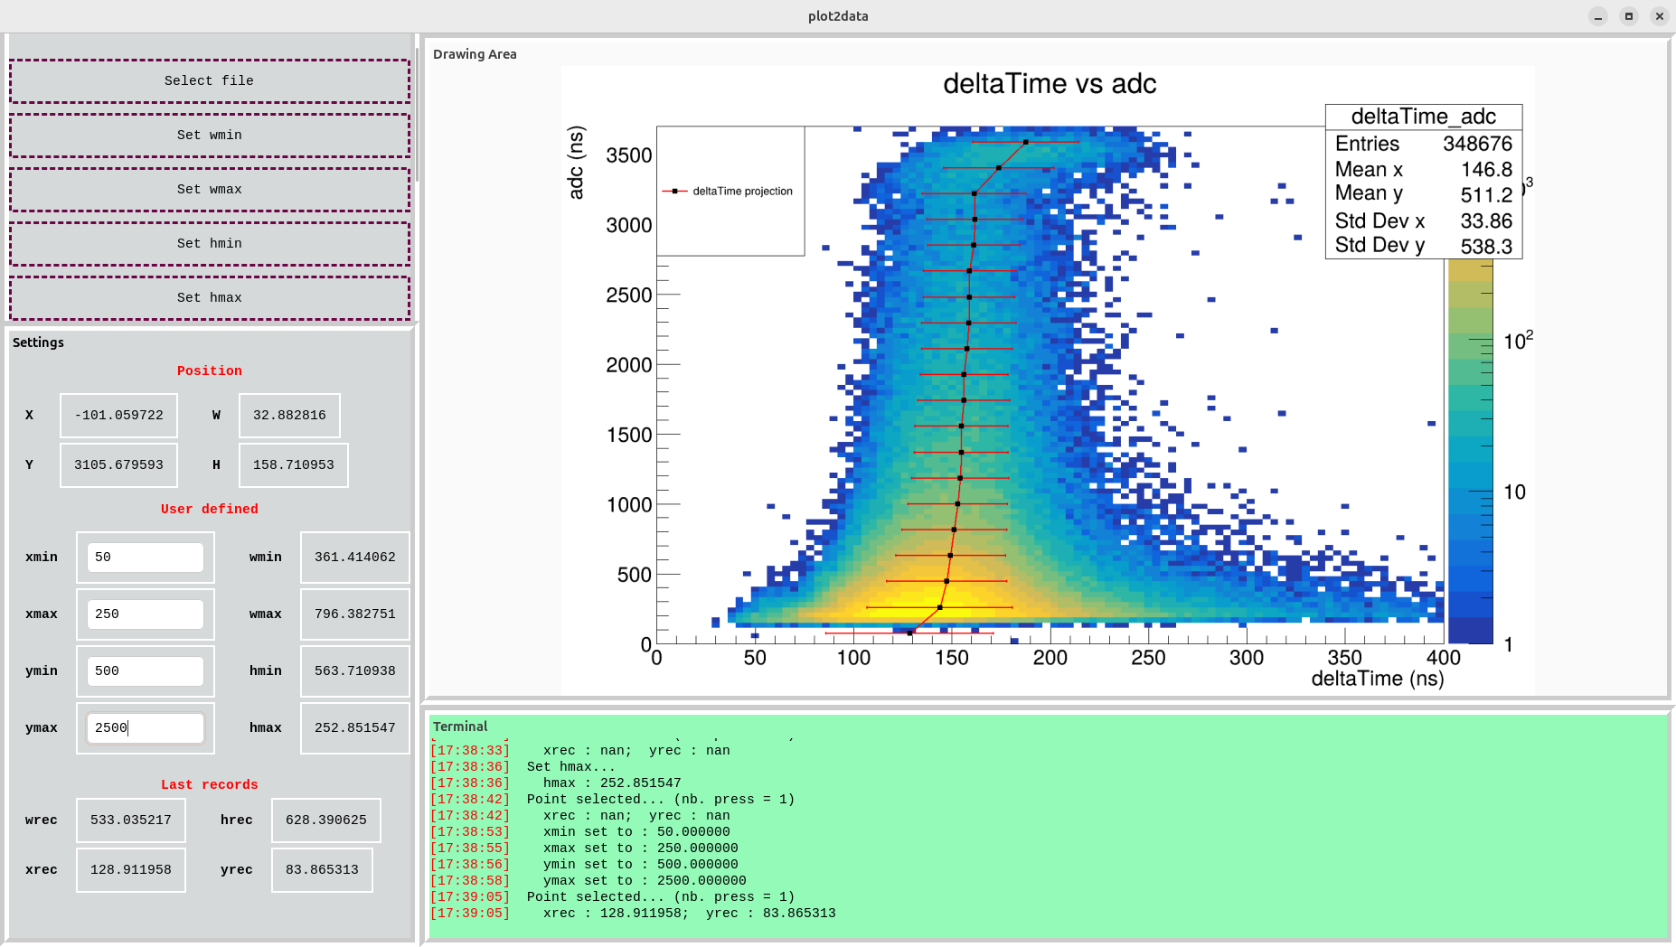Maximize the plot2data window
The height and width of the screenshot is (947, 1676).
pyautogui.click(x=1629, y=16)
